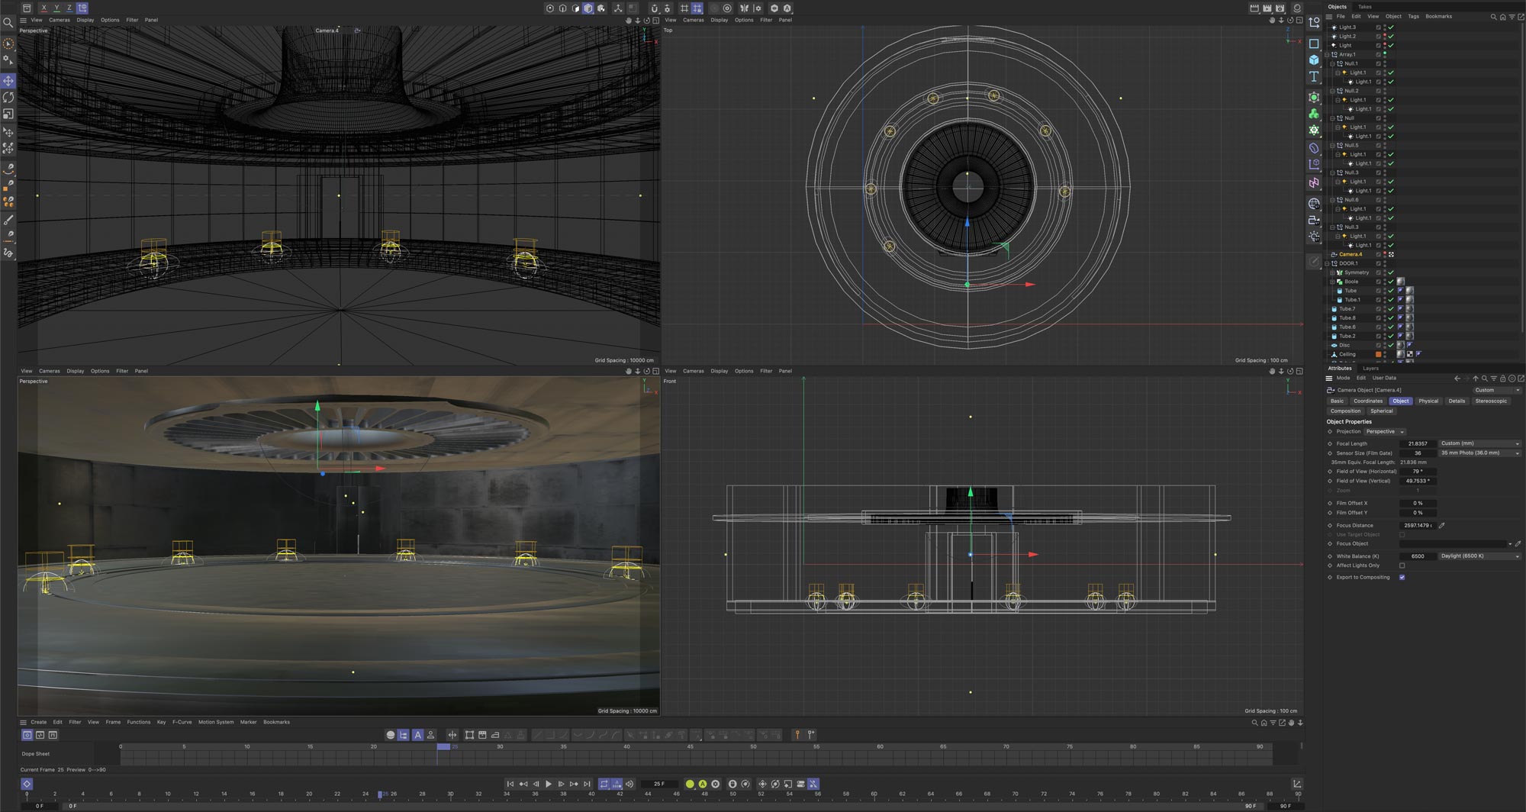
Task: Select the Rotate tool in left toolbar
Action: tap(8, 97)
